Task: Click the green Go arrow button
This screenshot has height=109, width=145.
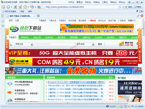Action: coord(126,7)
